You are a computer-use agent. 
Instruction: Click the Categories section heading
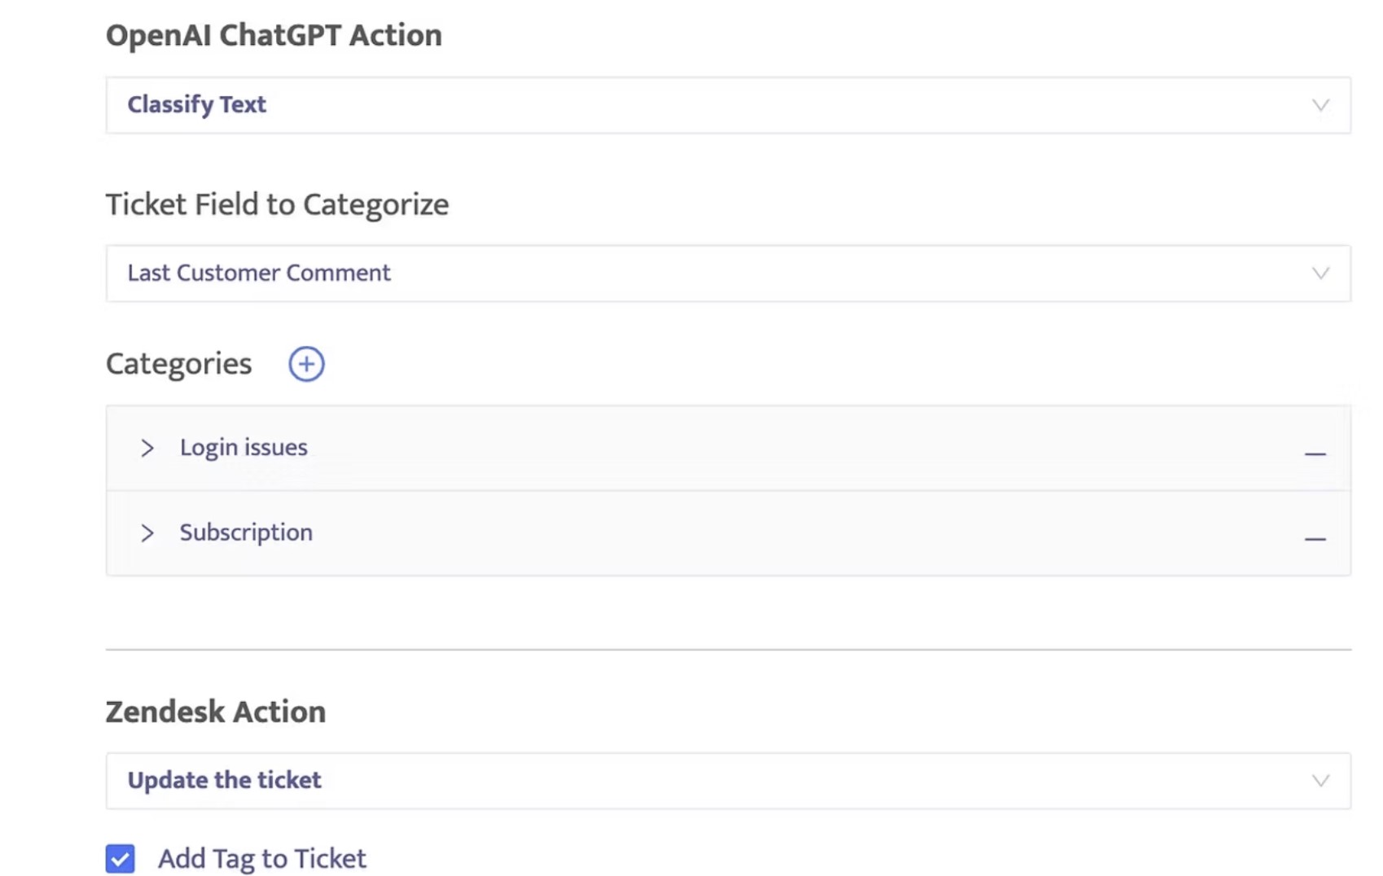(178, 364)
